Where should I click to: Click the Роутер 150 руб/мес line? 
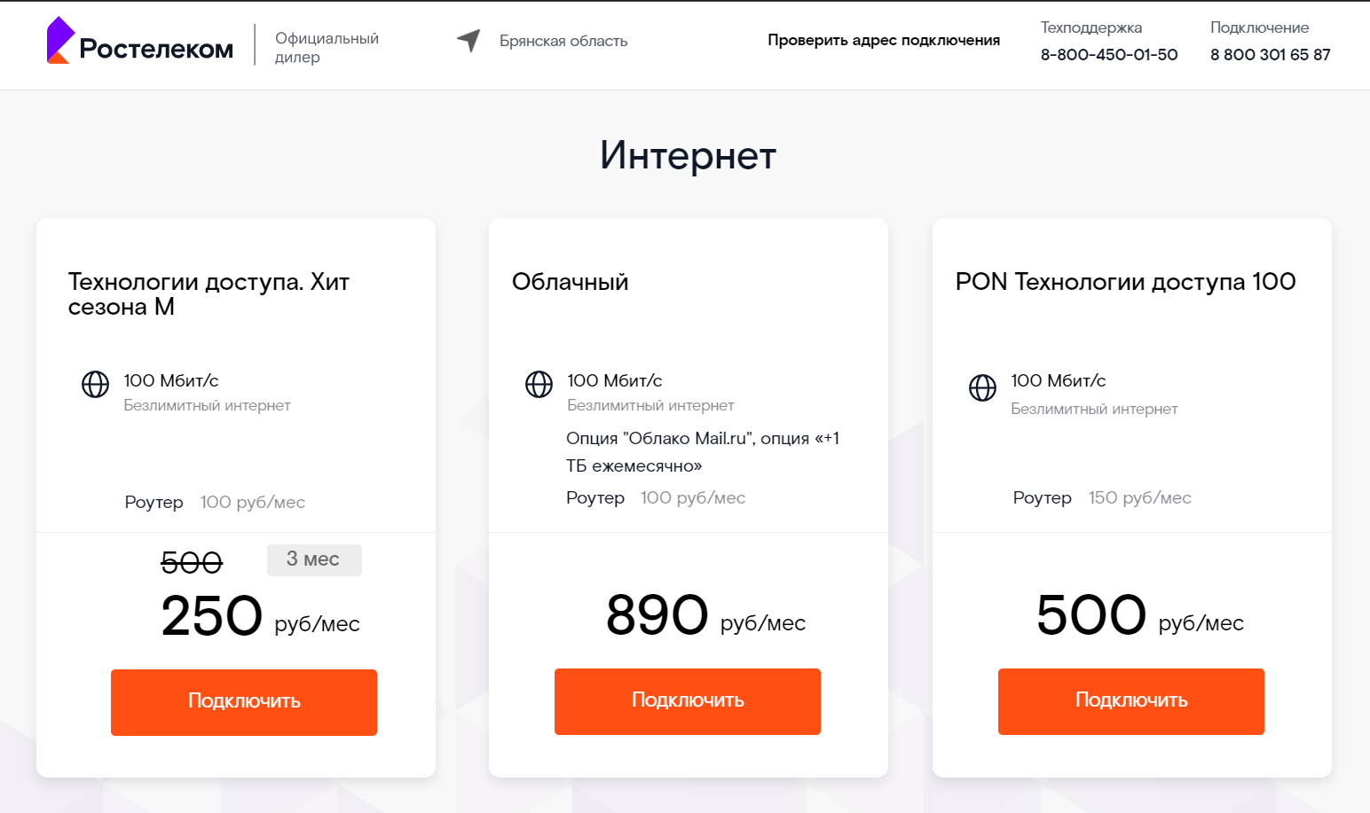click(x=1101, y=497)
